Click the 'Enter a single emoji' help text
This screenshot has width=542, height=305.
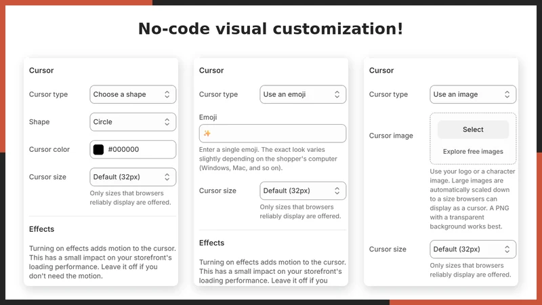[x=268, y=159]
